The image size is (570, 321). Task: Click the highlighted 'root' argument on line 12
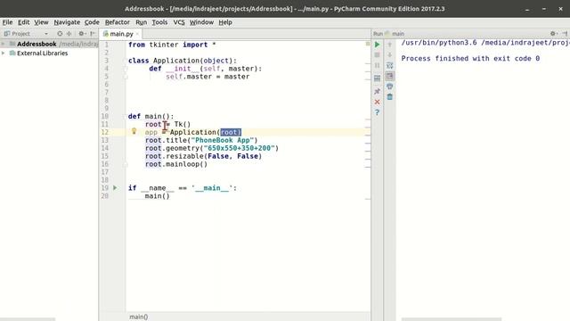coord(231,132)
